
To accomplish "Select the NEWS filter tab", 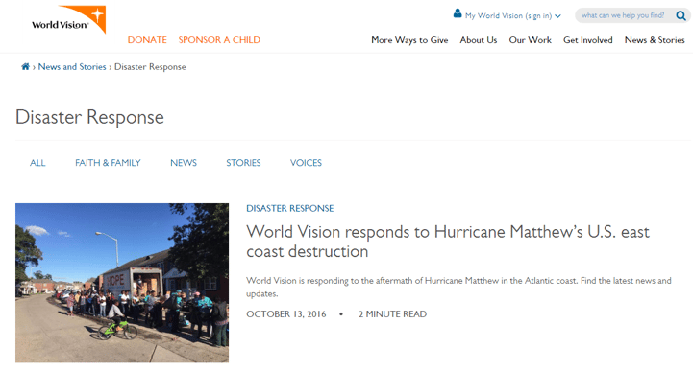I will (184, 163).
